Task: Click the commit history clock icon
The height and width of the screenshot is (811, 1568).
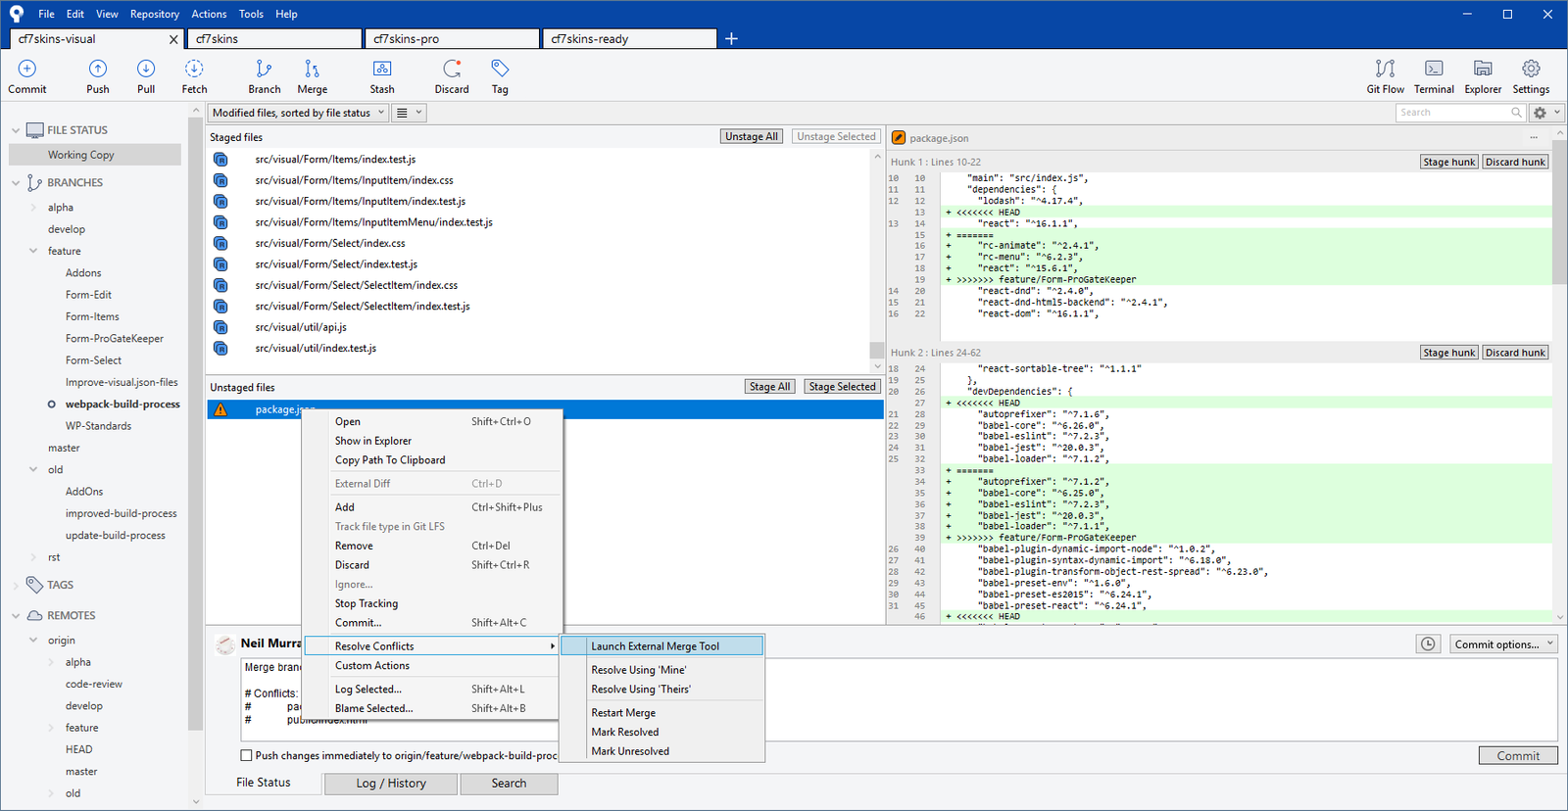Action: point(1428,644)
